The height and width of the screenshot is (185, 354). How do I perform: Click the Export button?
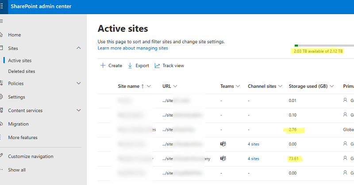click(x=139, y=66)
